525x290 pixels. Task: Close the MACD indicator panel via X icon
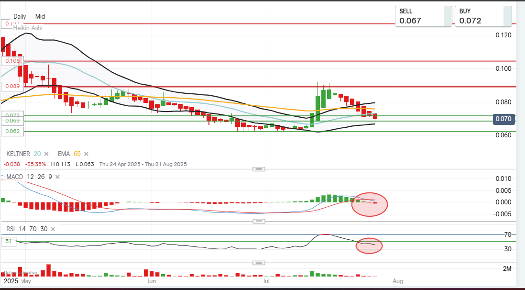click(x=57, y=177)
